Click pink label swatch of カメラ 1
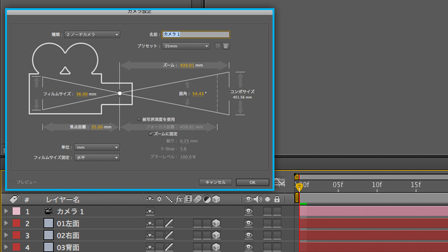The height and width of the screenshot is (252, 448). click(16, 211)
